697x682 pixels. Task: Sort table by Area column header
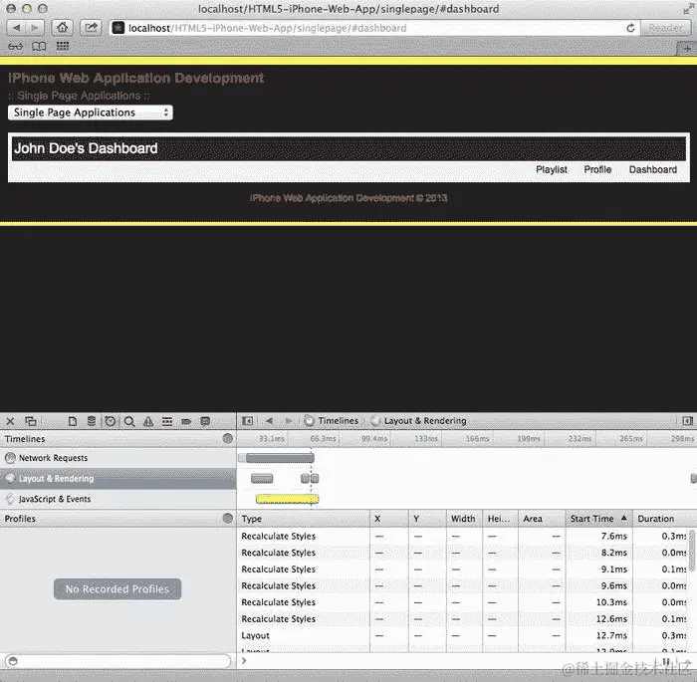pyautogui.click(x=541, y=519)
